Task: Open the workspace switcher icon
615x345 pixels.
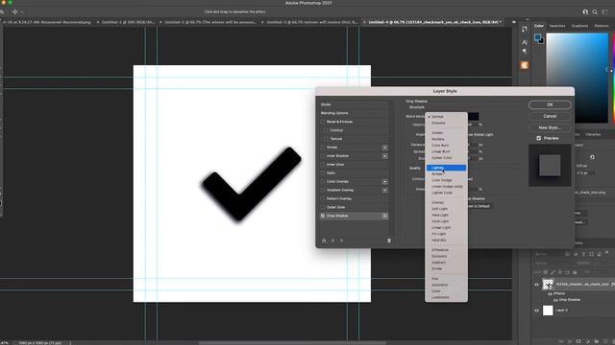Action: point(604,12)
